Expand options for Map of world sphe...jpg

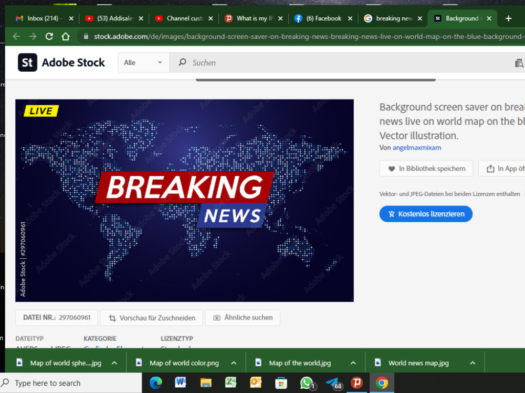(114, 363)
